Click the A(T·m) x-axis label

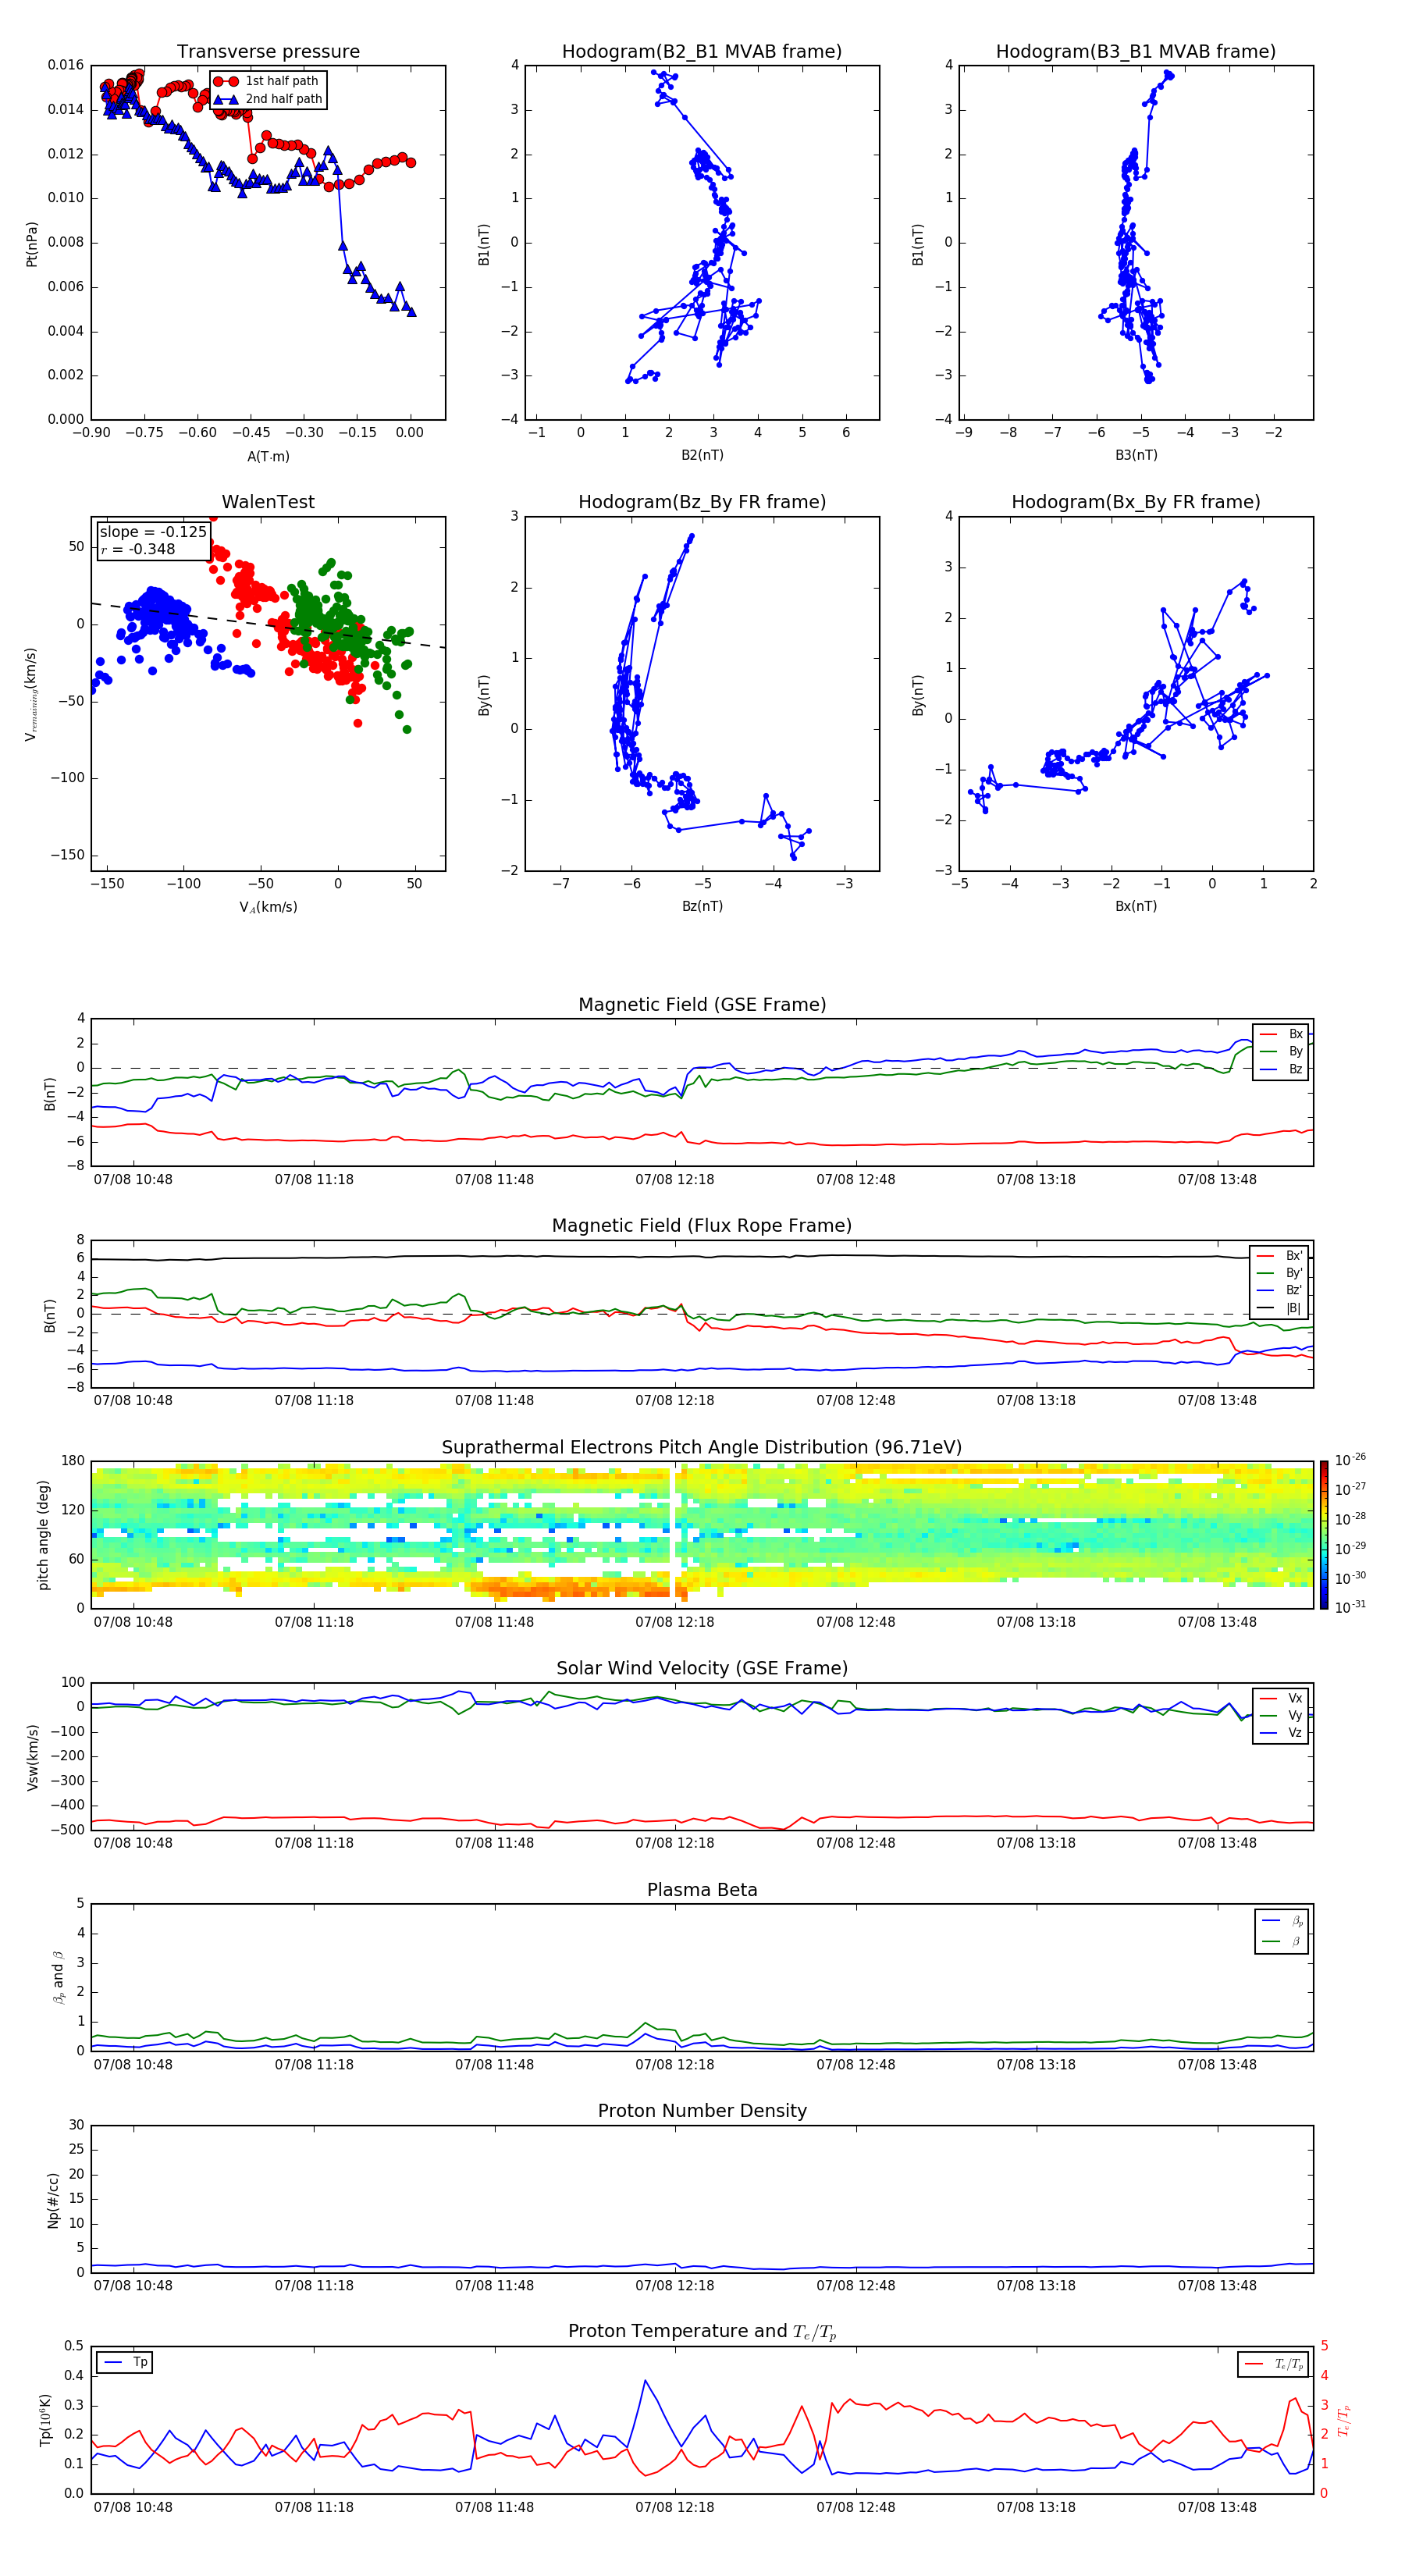pos(268,457)
